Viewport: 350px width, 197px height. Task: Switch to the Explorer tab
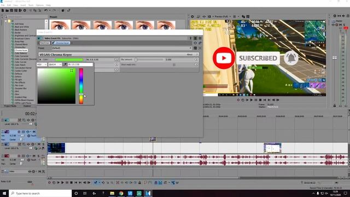(27, 106)
